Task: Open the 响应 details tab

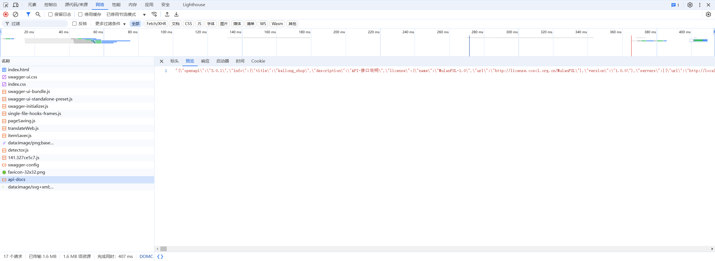Action: 205,61
